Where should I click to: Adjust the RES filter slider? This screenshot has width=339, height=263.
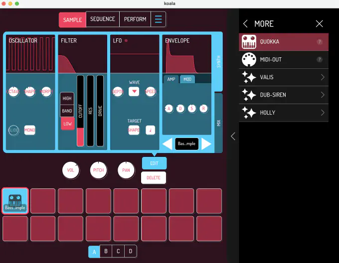90,111
